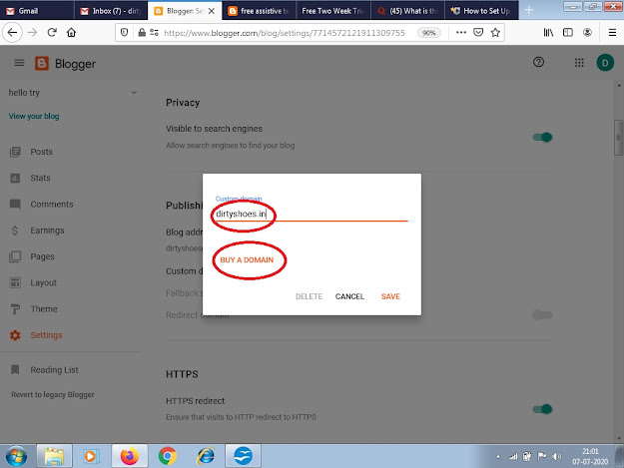This screenshot has width=624, height=468.
Task: Open Layout in Blogger sidebar
Action: (x=43, y=282)
